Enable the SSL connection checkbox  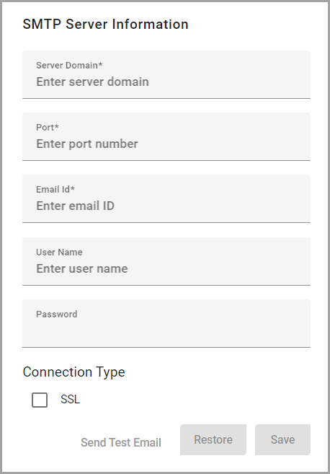pos(40,400)
